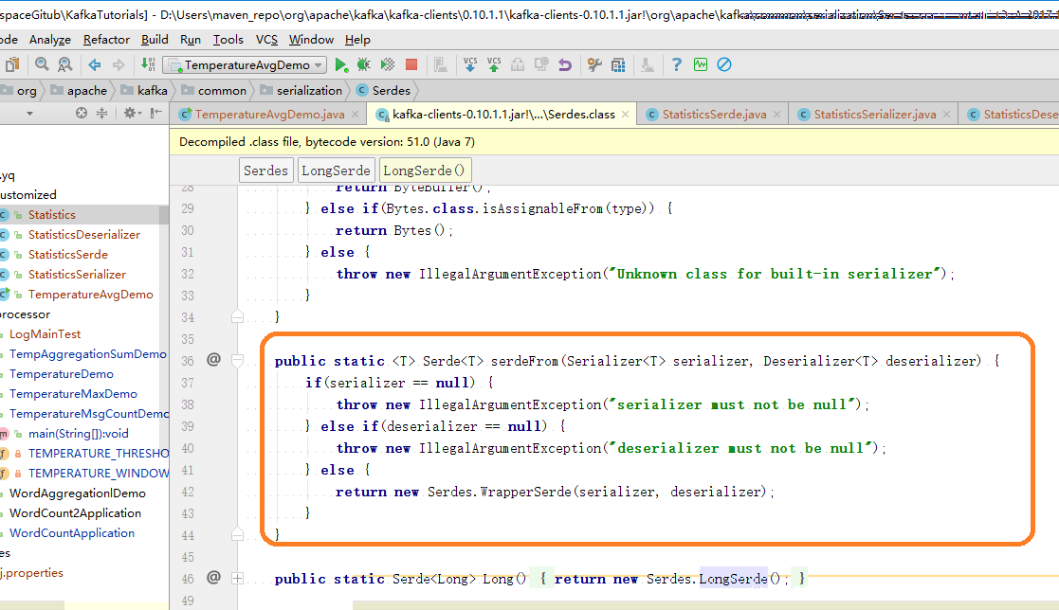
Task: Hide the project tool window
Action: (x=156, y=114)
